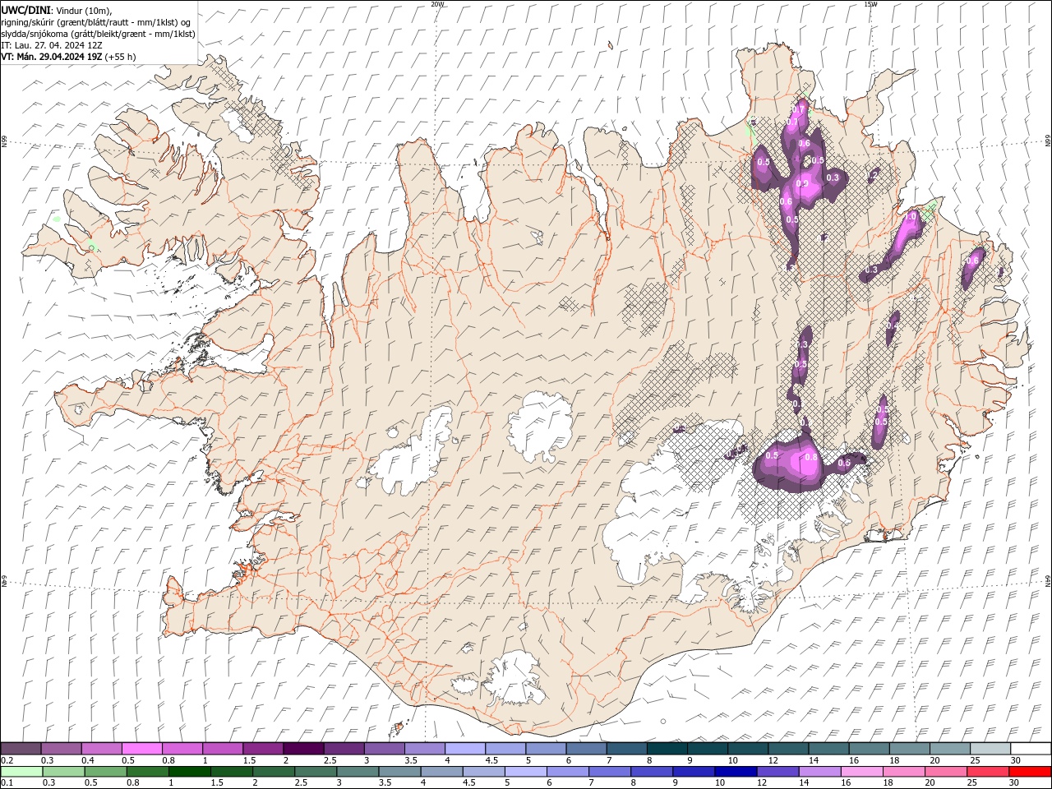Click the deep blue 10 lower legend swatch
The image size is (1052, 789).
(x=736, y=772)
